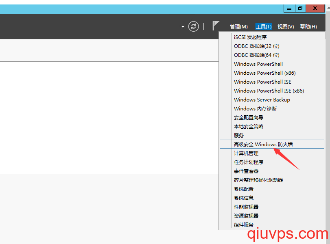This screenshot has width=330, height=244.
Task: Open 事件查看器
Action: point(272,171)
